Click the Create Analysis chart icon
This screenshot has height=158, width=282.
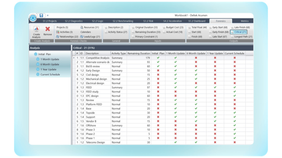click(x=37, y=29)
